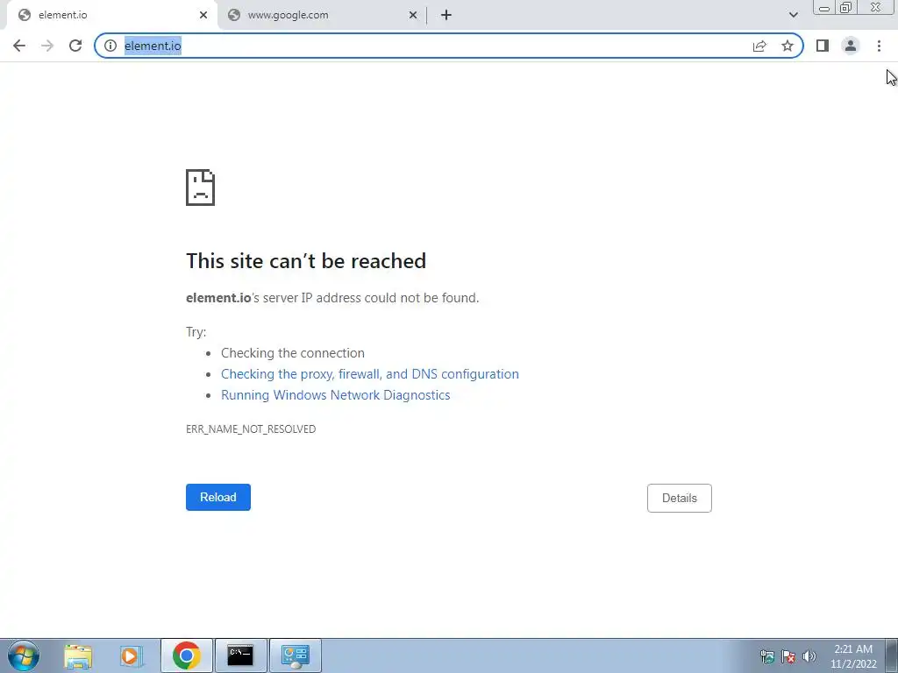Switch to the www.google.com tab
898x673 pixels.
pyautogui.click(x=322, y=15)
